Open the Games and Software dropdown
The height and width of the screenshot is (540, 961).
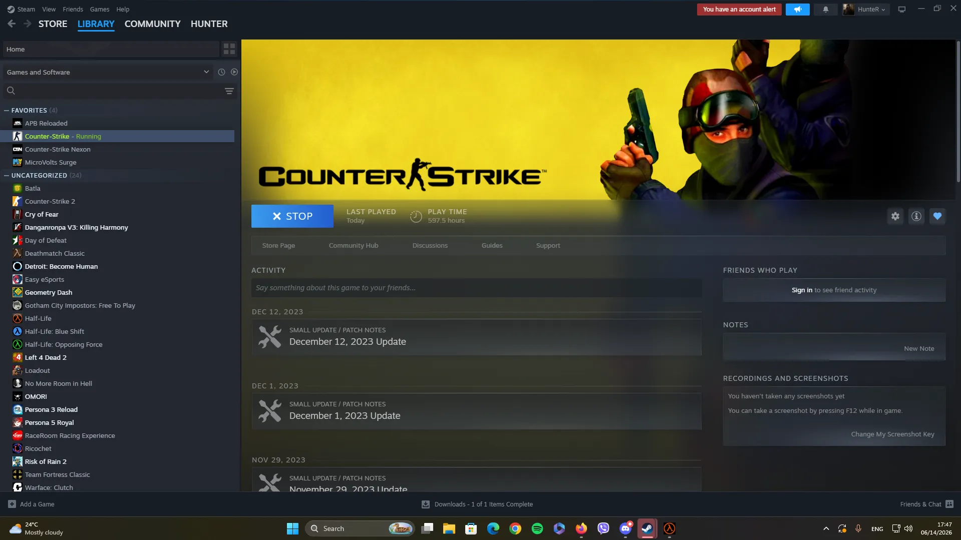pos(108,72)
